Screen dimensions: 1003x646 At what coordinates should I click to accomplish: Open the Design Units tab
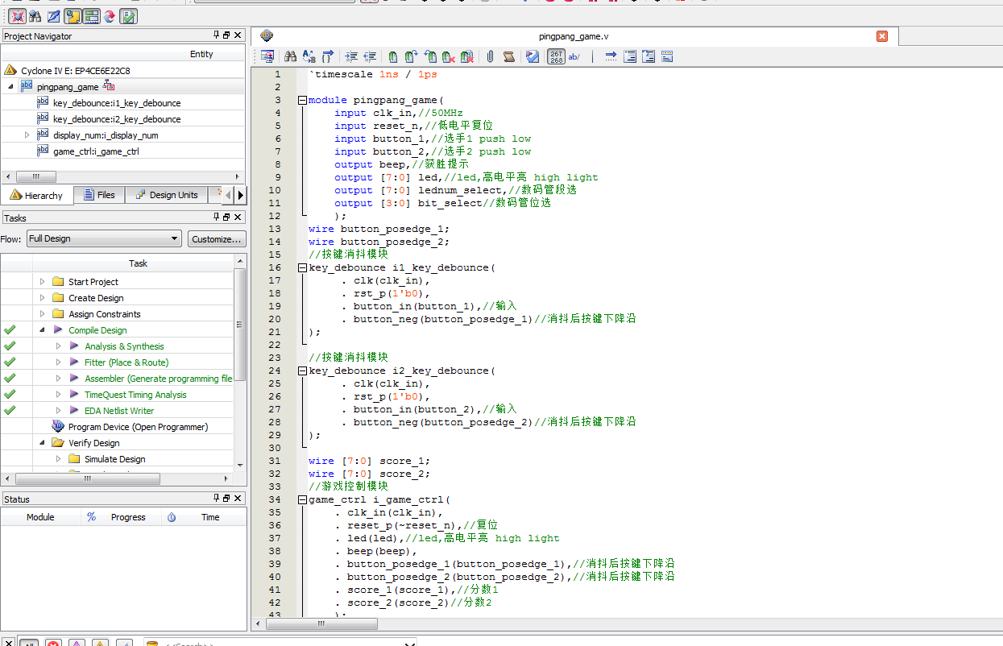pos(166,195)
